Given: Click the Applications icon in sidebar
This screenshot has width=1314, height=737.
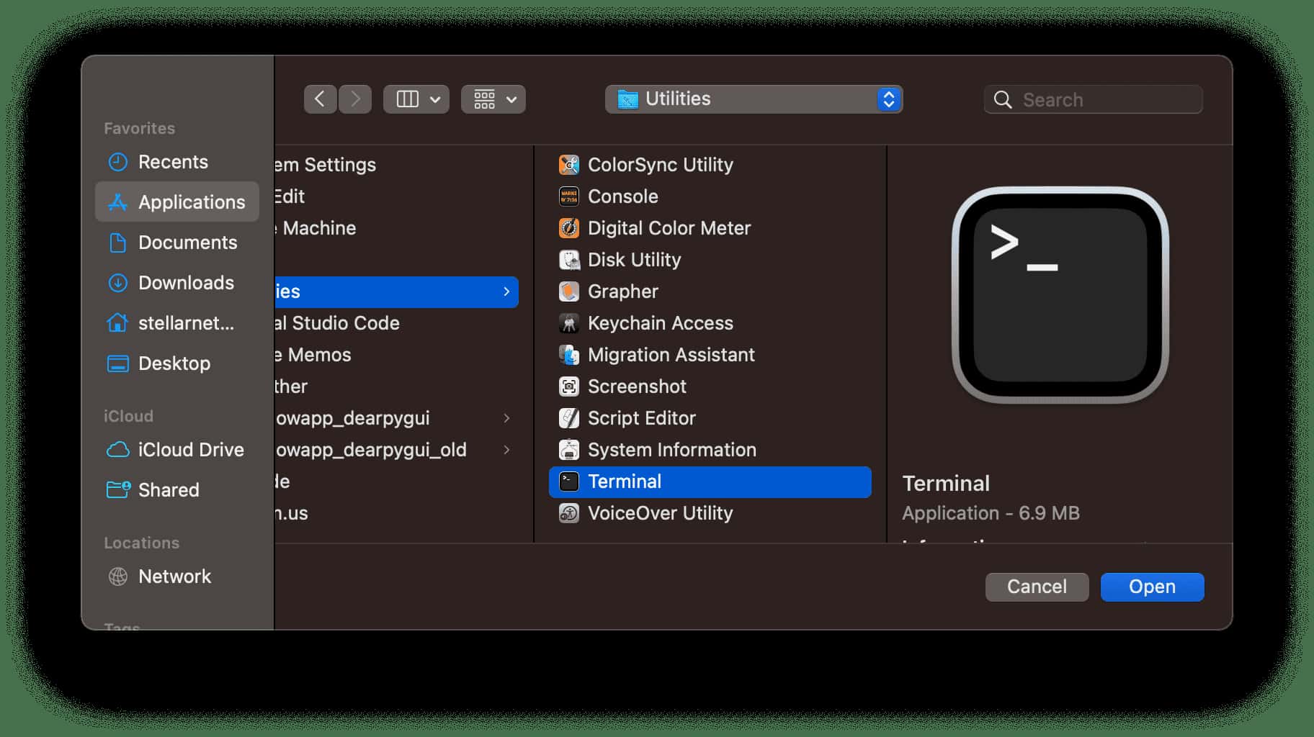Looking at the screenshot, I should pyautogui.click(x=117, y=202).
